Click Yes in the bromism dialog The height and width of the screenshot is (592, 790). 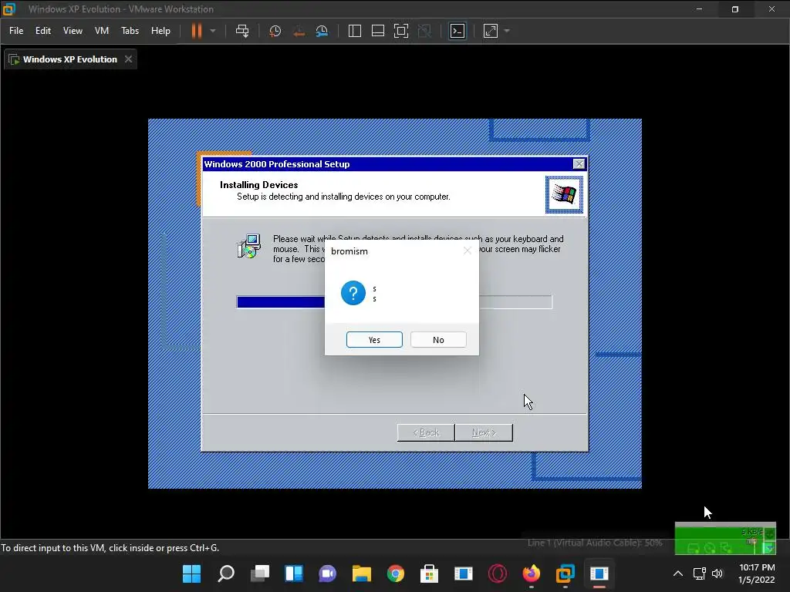374,340
